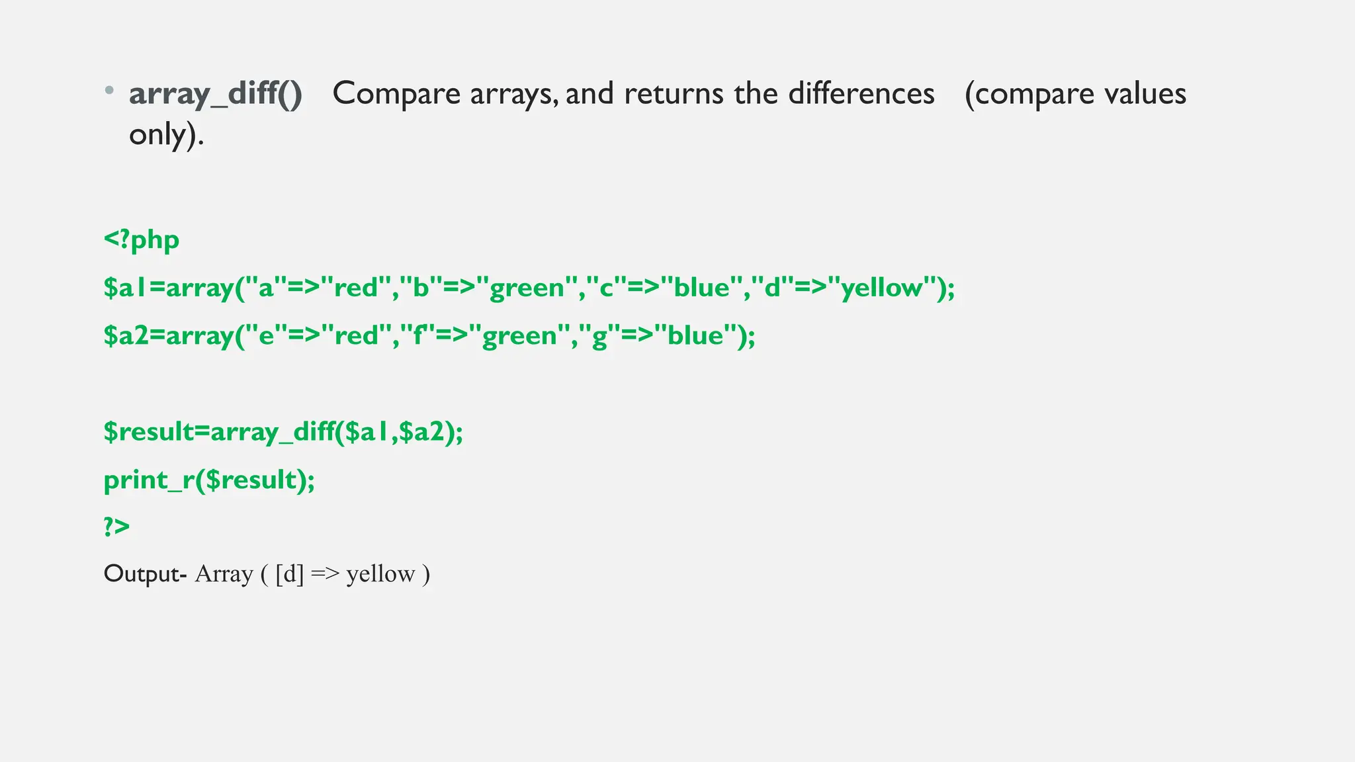Click the $result=array_diff($a1,$a2); line
1355x762 pixels.
[283, 432]
